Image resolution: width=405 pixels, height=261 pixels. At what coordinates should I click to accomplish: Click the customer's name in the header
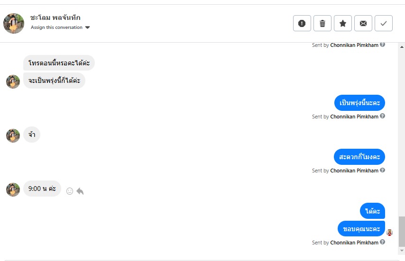click(55, 18)
